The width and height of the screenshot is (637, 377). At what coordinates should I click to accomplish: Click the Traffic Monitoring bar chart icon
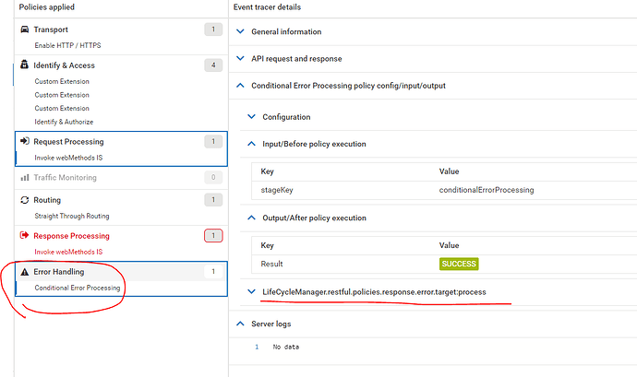[x=24, y=177]
